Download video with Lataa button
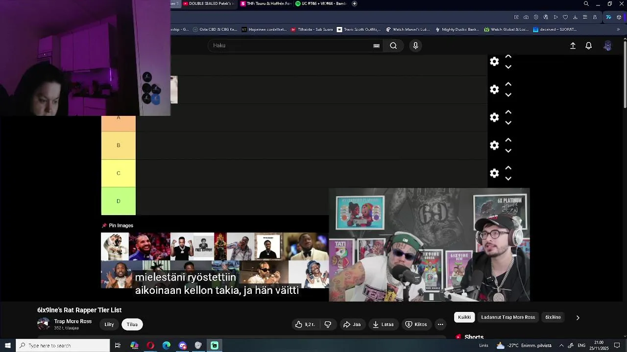This screenshot has width=627, height=352. coord(383,324)
